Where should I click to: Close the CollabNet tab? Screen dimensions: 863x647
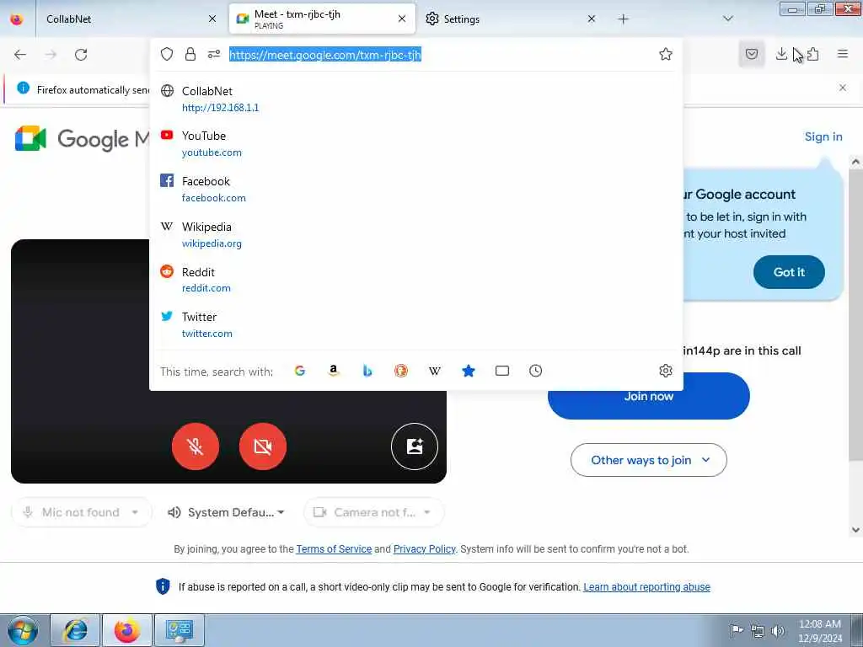tap(212, 19)
